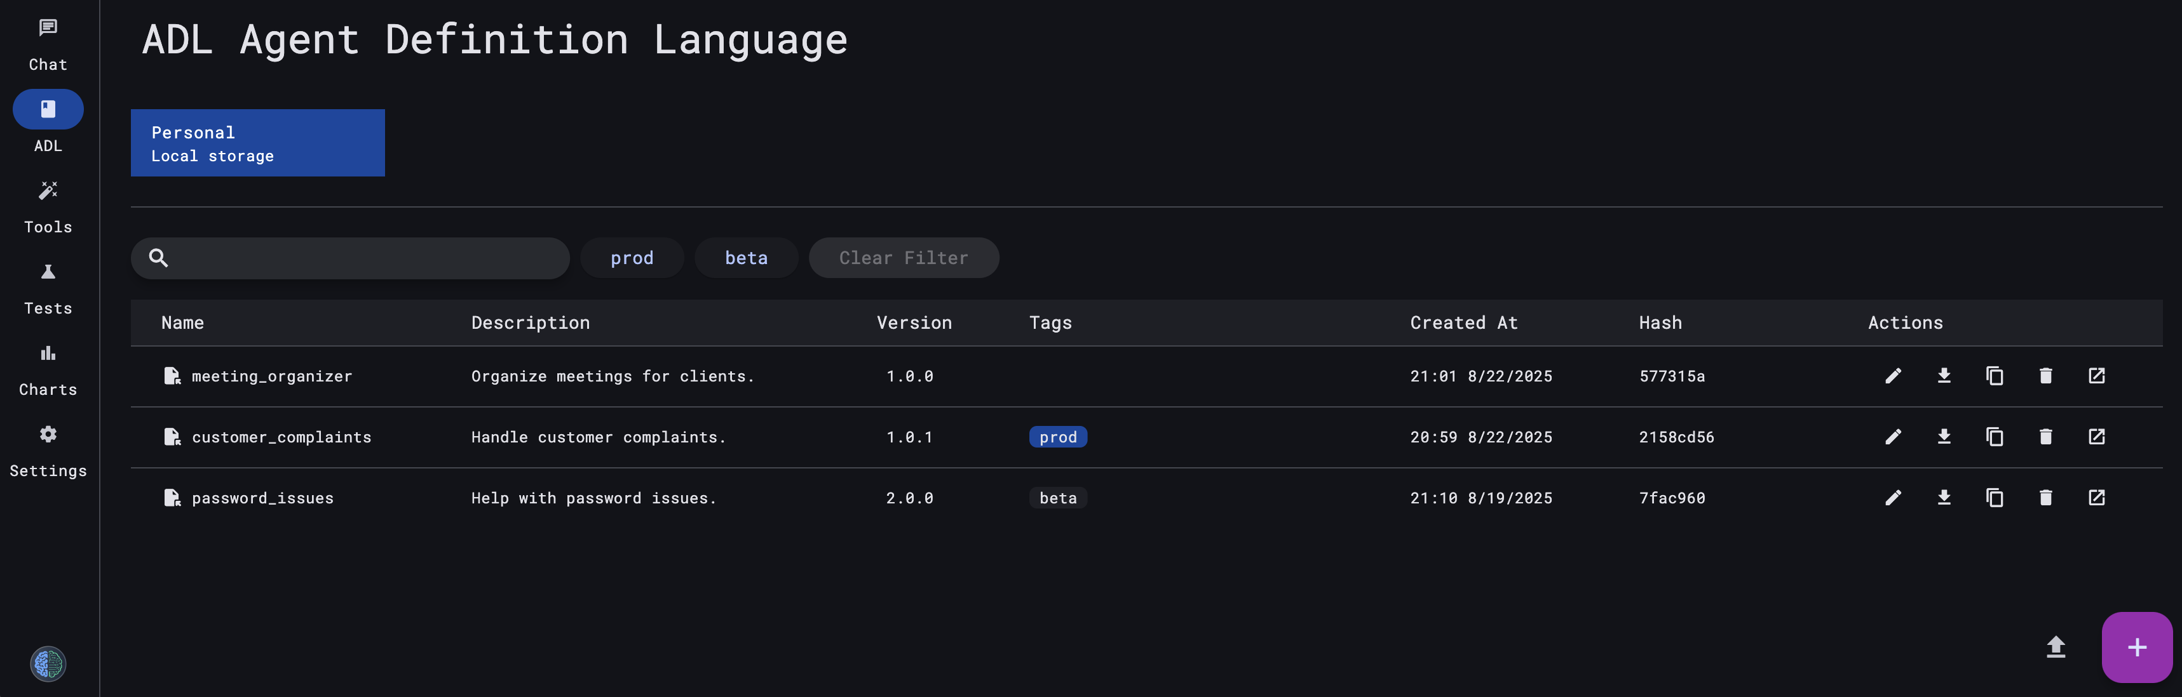Image resolution: width=2182 pixels, height=697 pixels.
Task: Open the Charts sidebar icon
Action: pos(48,353)
